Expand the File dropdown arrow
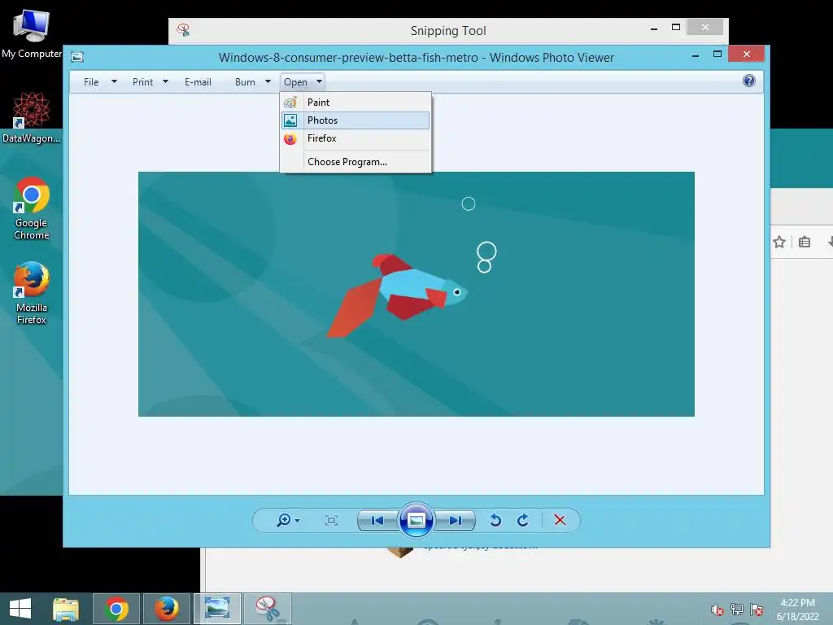Image resolution: width=833 pixels, height=625 pixels. point(114,81)
